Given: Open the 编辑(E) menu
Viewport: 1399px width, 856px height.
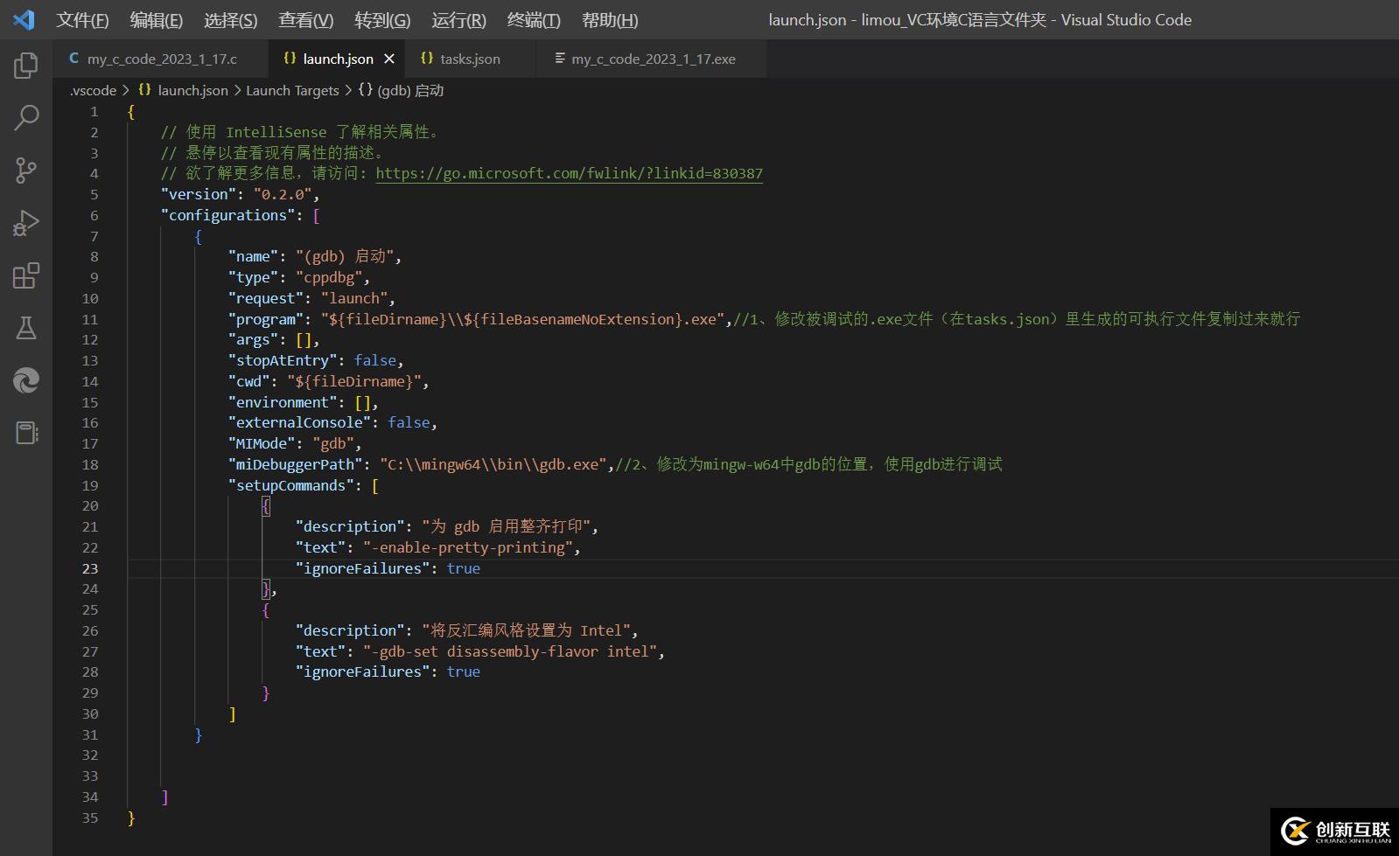Looking at the screenshot, I should [x=156, y=20].
